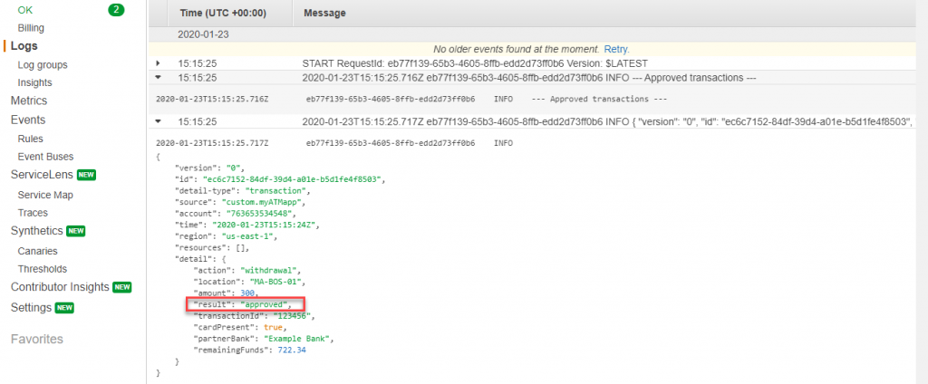Go to Events Rules
This screenshot has height=384, width=928.
30,139
